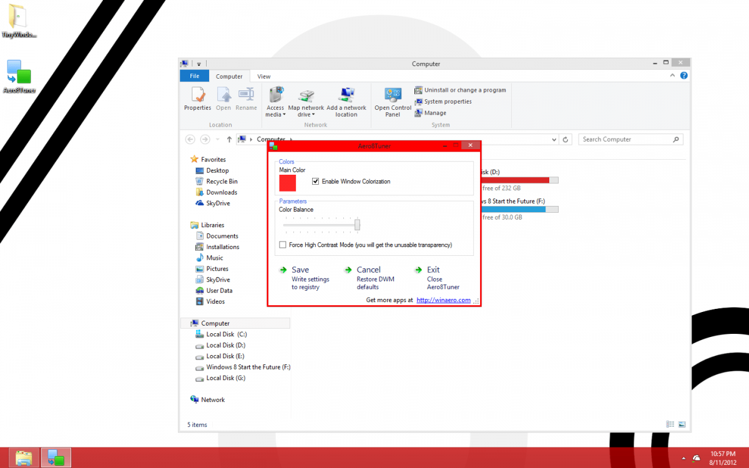Click the Save green arrow icon

283,270
